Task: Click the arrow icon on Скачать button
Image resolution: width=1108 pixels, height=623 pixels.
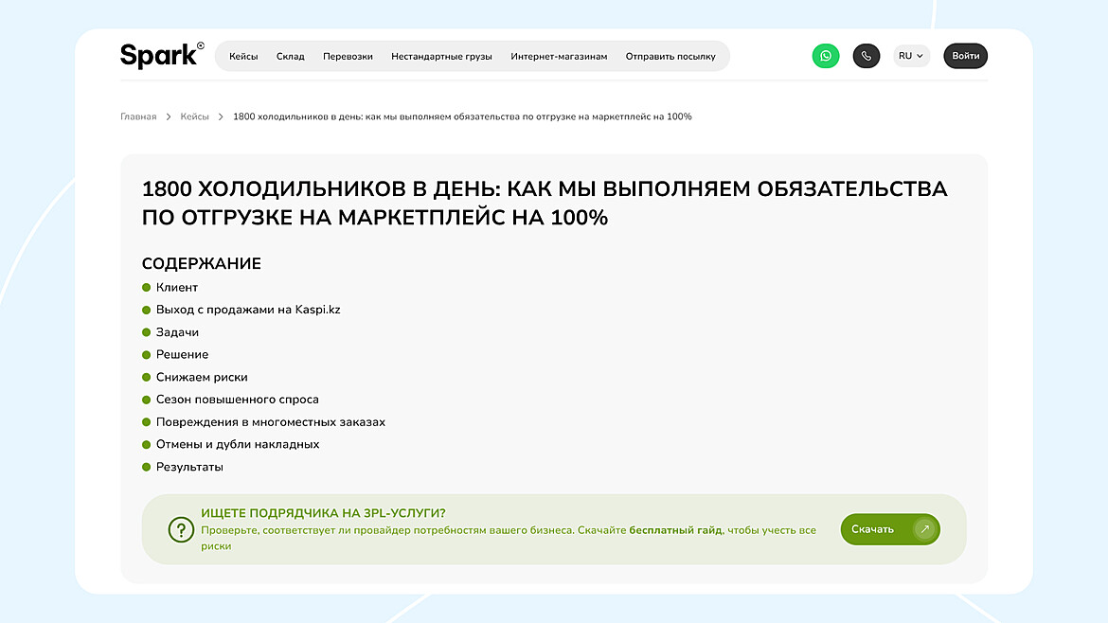Action: coord(924,529)
